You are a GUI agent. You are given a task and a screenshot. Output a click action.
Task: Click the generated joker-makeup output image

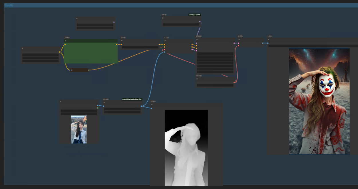319,101
